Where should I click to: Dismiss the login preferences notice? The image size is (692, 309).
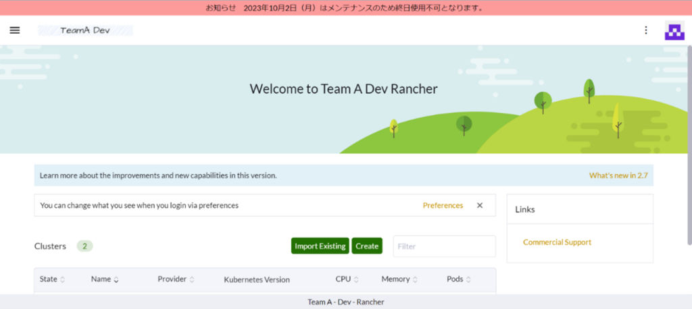coord(480,206)
